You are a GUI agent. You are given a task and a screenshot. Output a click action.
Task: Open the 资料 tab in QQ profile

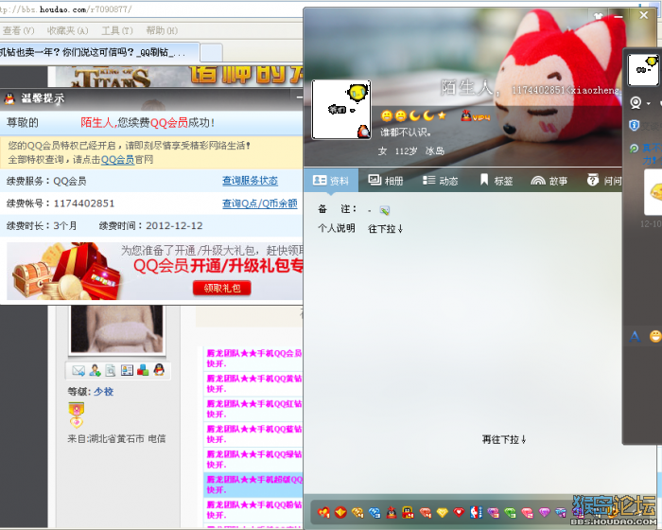(331, 181)
